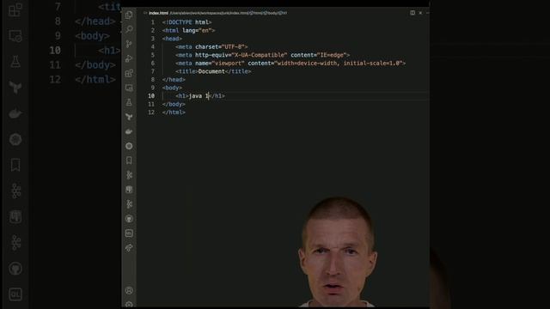Image resolution: width=550 pixels, height=309 pixels.
Task: Click the h1 breadcrumb at end of path
Action: tap(283, 13)
